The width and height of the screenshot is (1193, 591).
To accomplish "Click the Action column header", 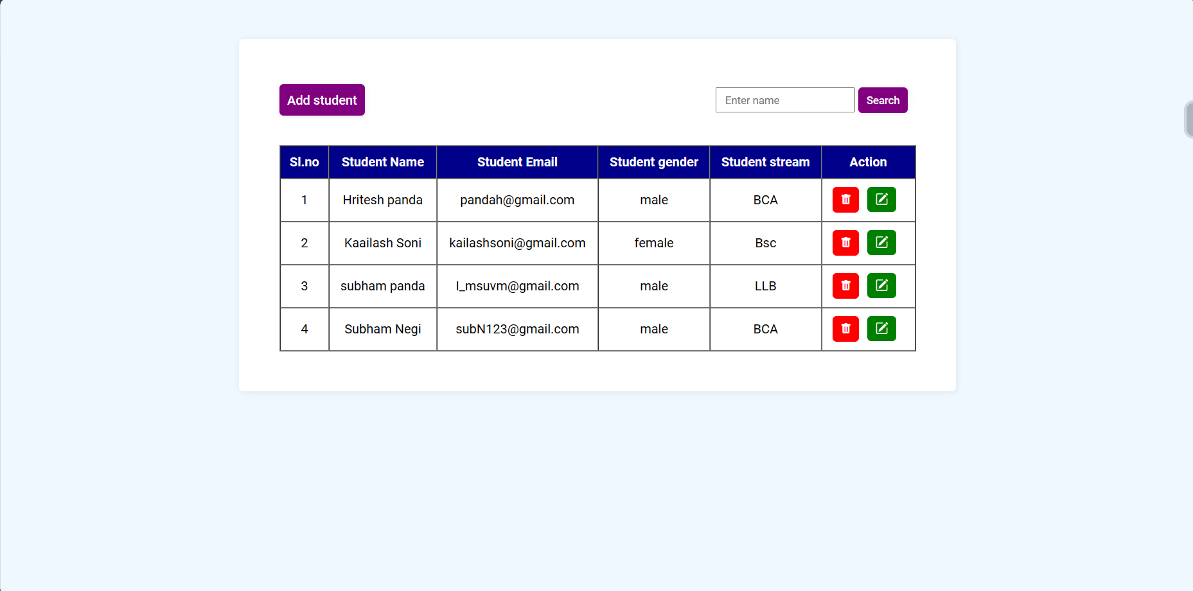I will pyautogui.click(x=868, y=162).
